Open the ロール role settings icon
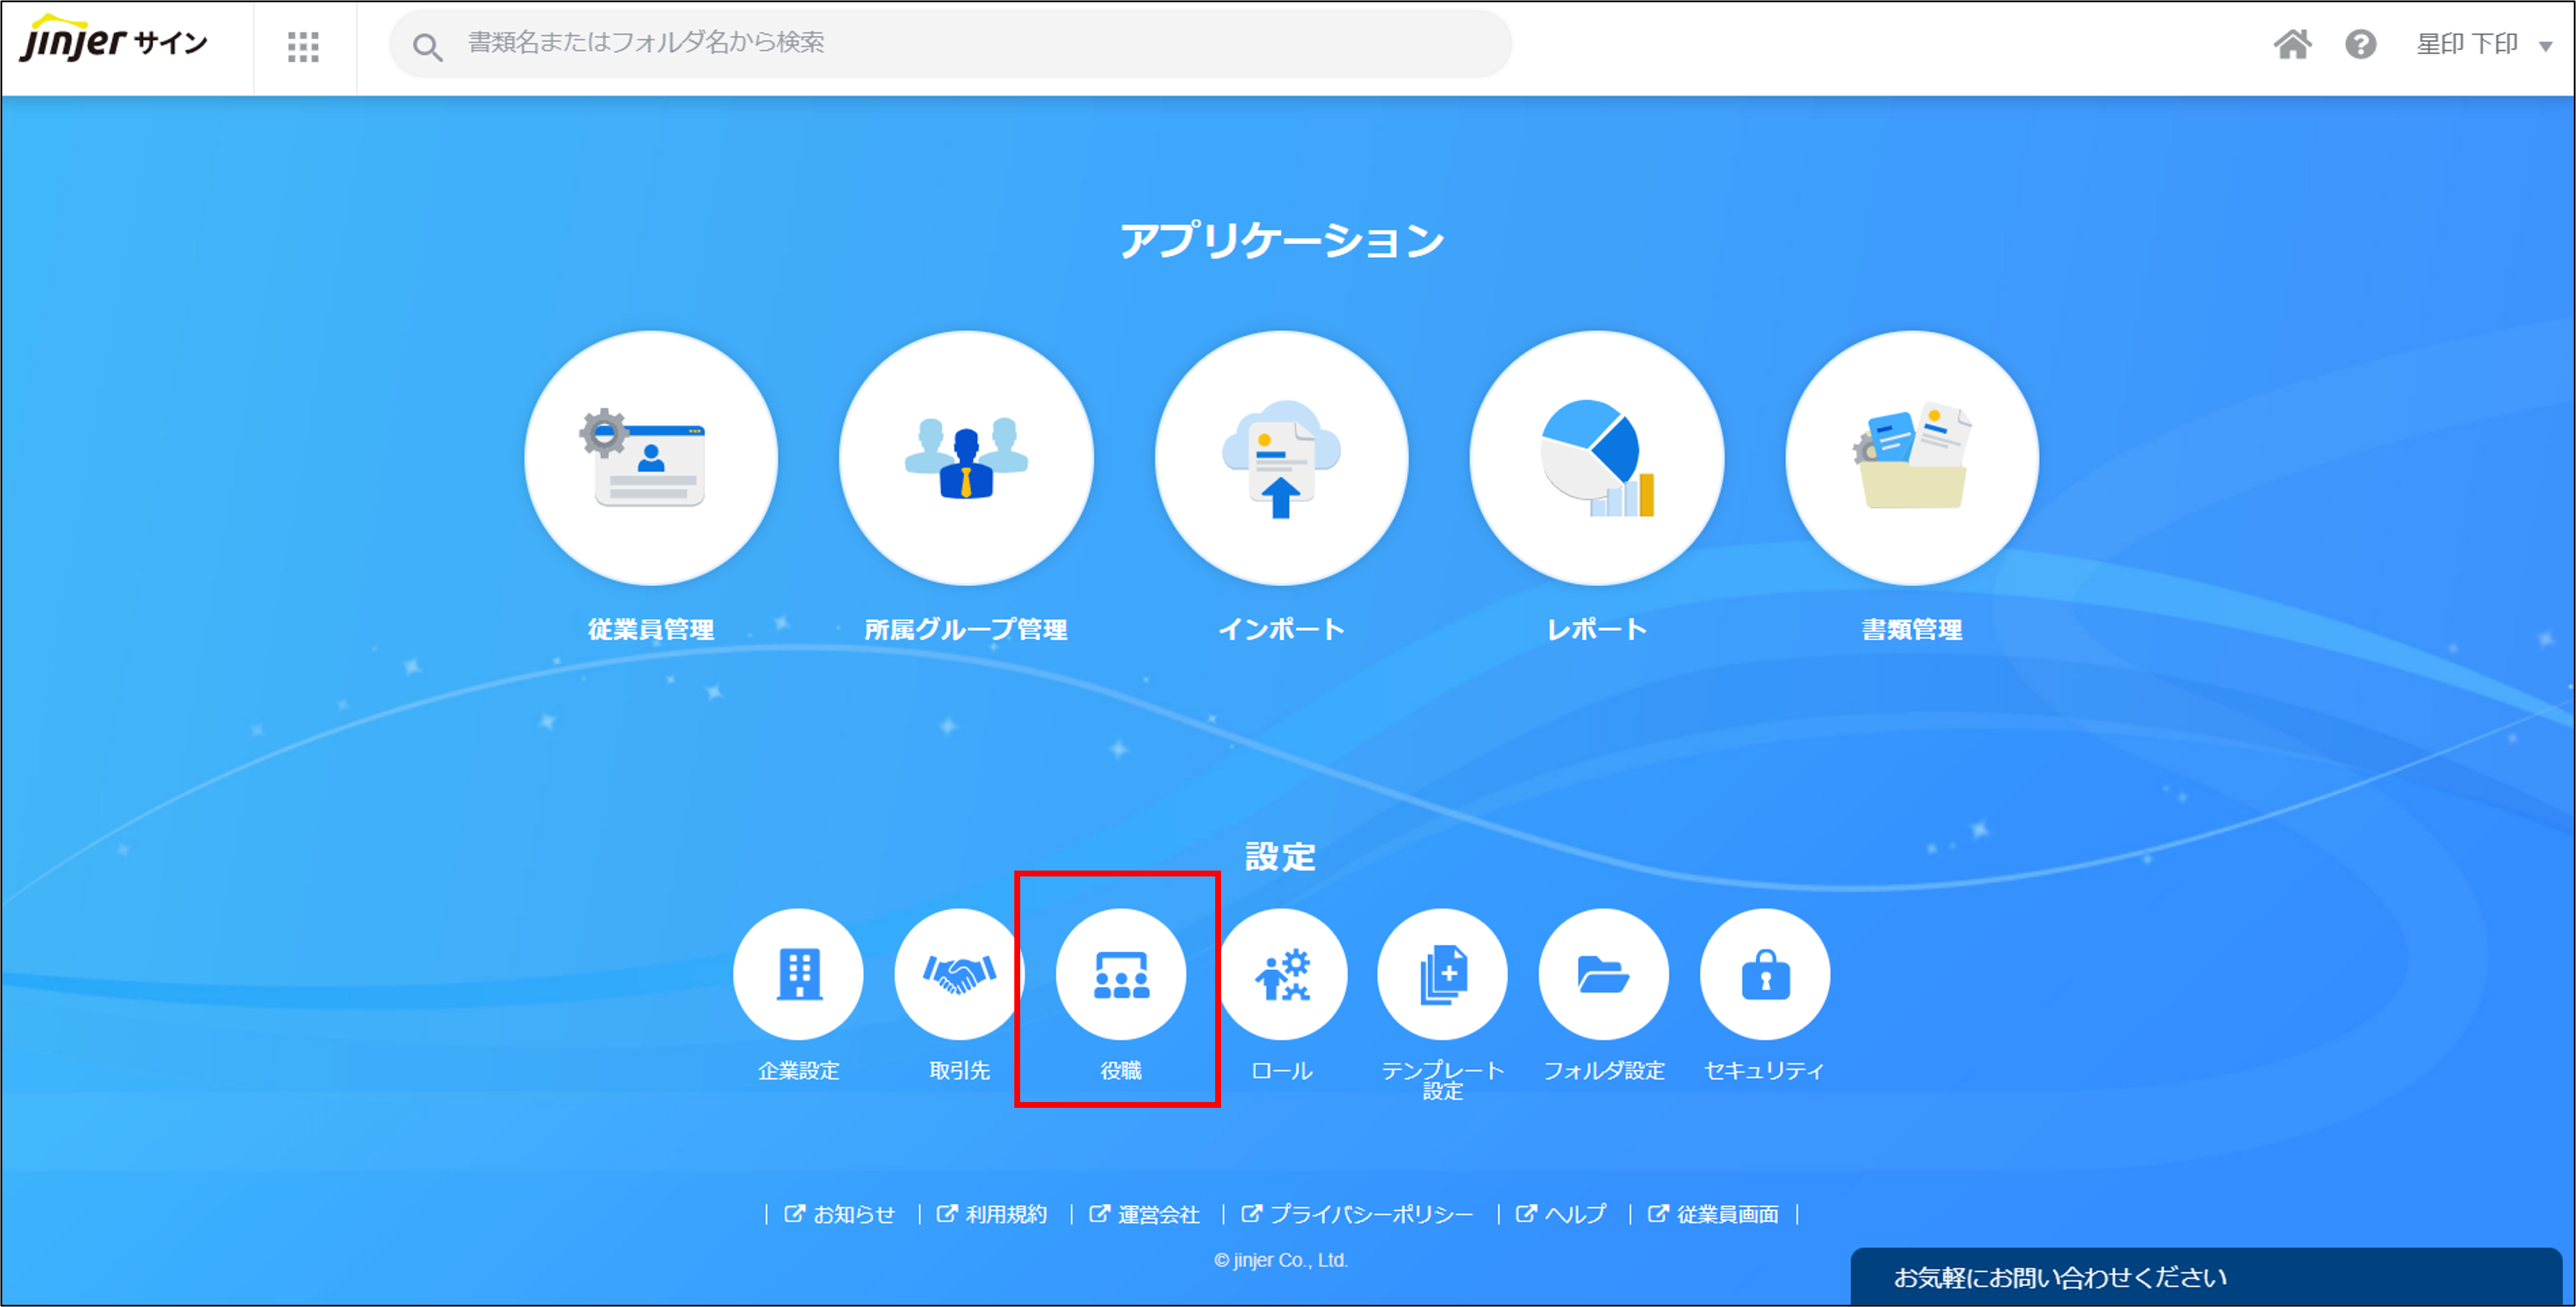 [x=1282, y=974]
